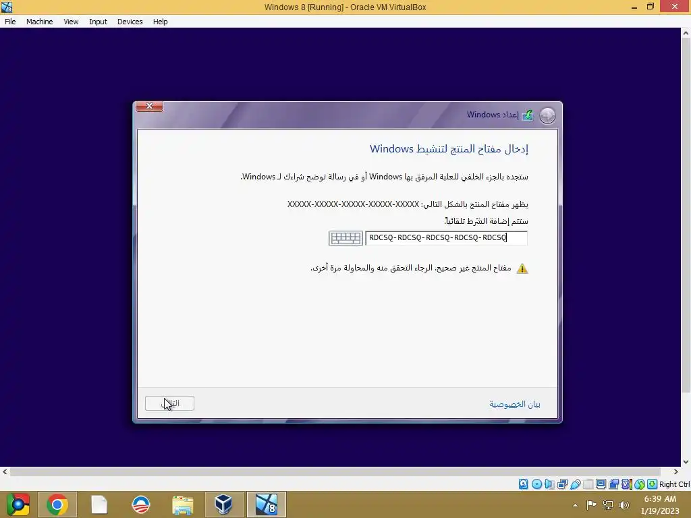Click the horizontal scrollbar left arrow
This screenshot has height=518, width=691.
point(5,471)
